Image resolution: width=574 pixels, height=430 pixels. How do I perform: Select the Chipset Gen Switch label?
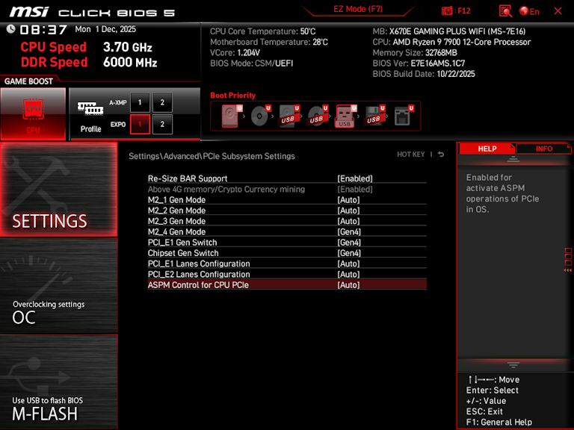183,253
